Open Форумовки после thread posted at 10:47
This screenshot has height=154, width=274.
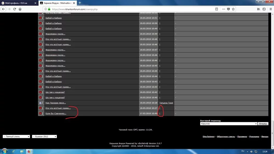pos(55,50)
